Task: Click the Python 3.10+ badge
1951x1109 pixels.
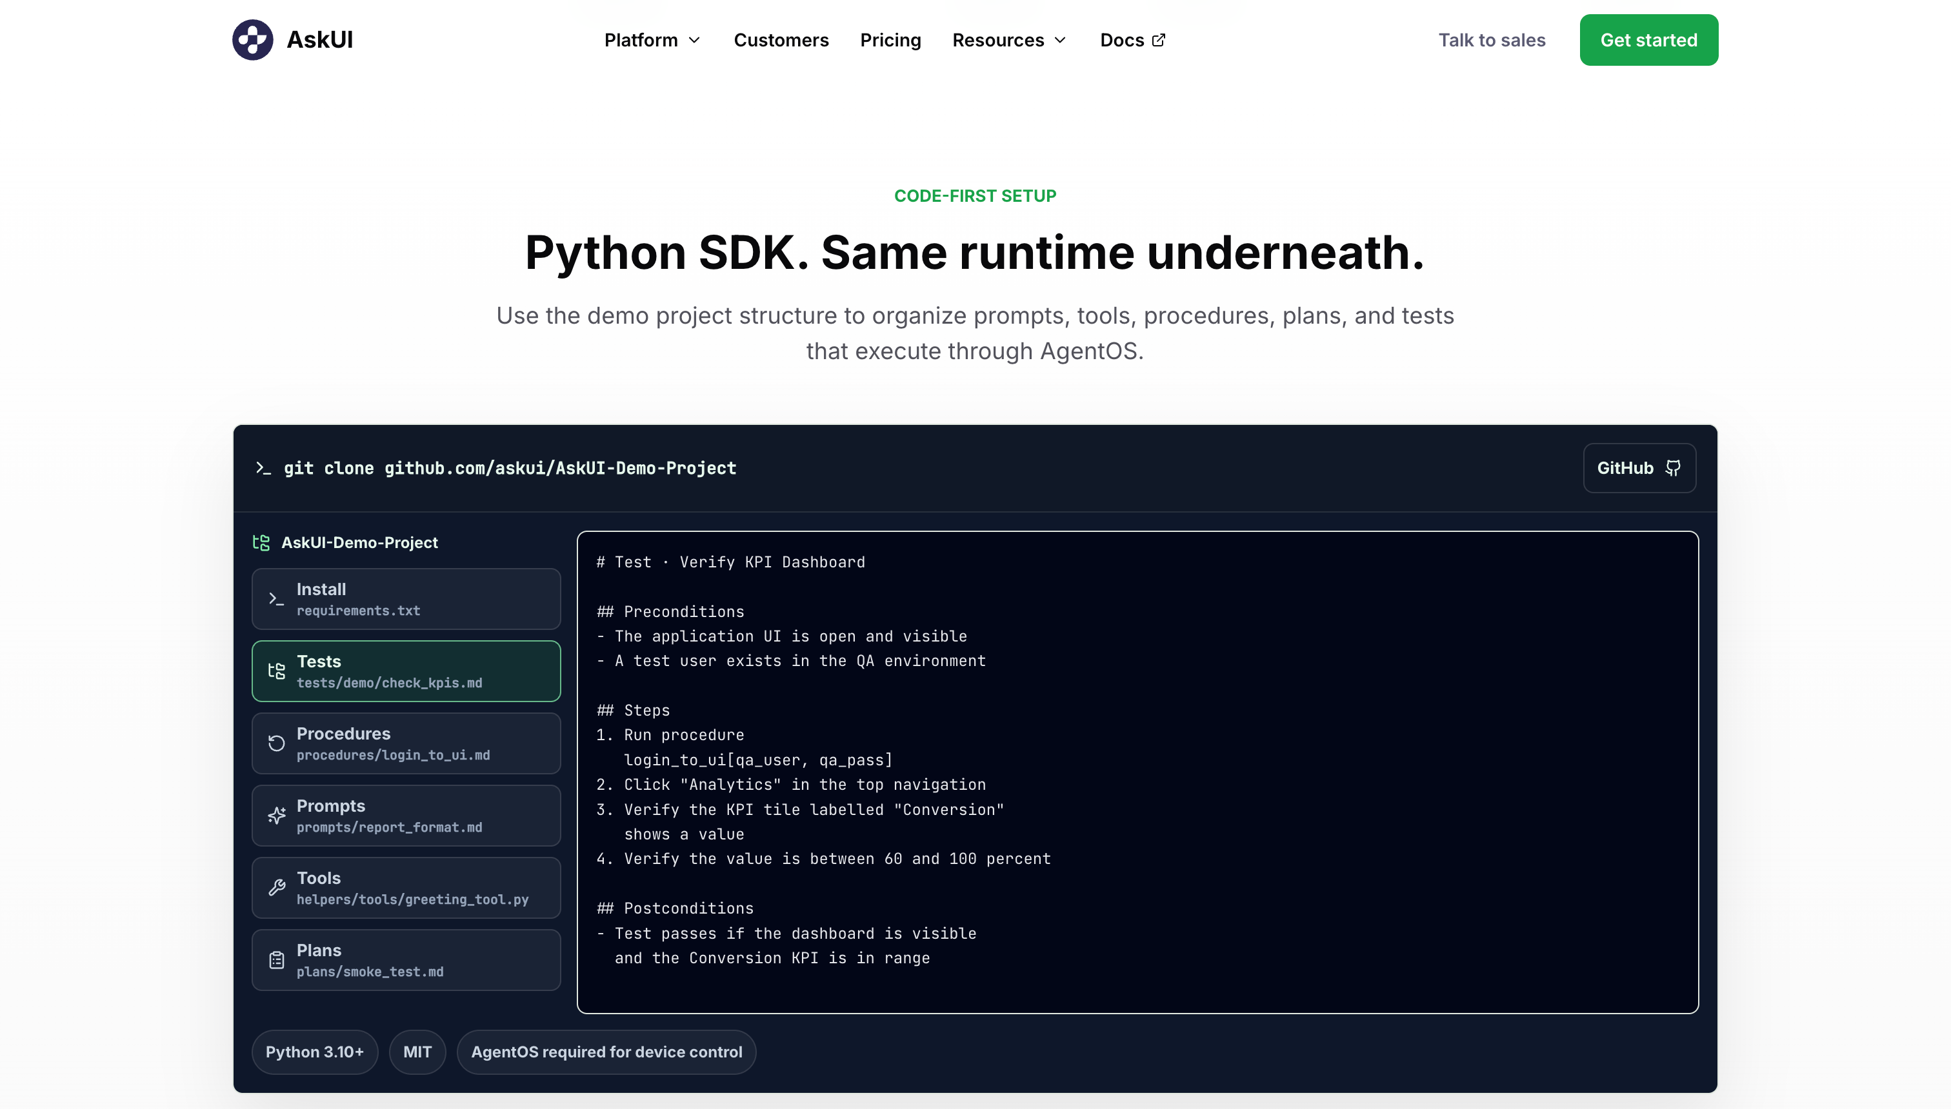Action: click(x=315, y=1052)
